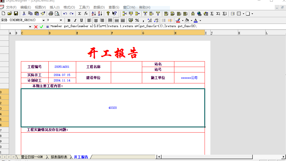
Task: Toggle underline formatting
Action: click(81, 20)
